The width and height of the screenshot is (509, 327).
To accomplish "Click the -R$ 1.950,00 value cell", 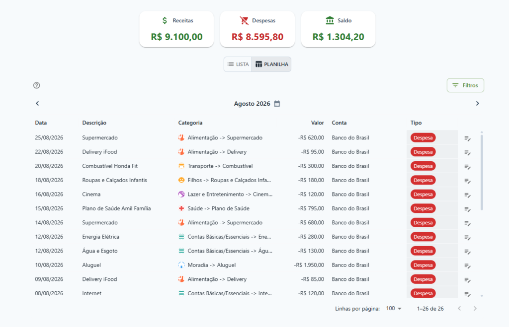I will pyautogui.click(x=309, y=265).
